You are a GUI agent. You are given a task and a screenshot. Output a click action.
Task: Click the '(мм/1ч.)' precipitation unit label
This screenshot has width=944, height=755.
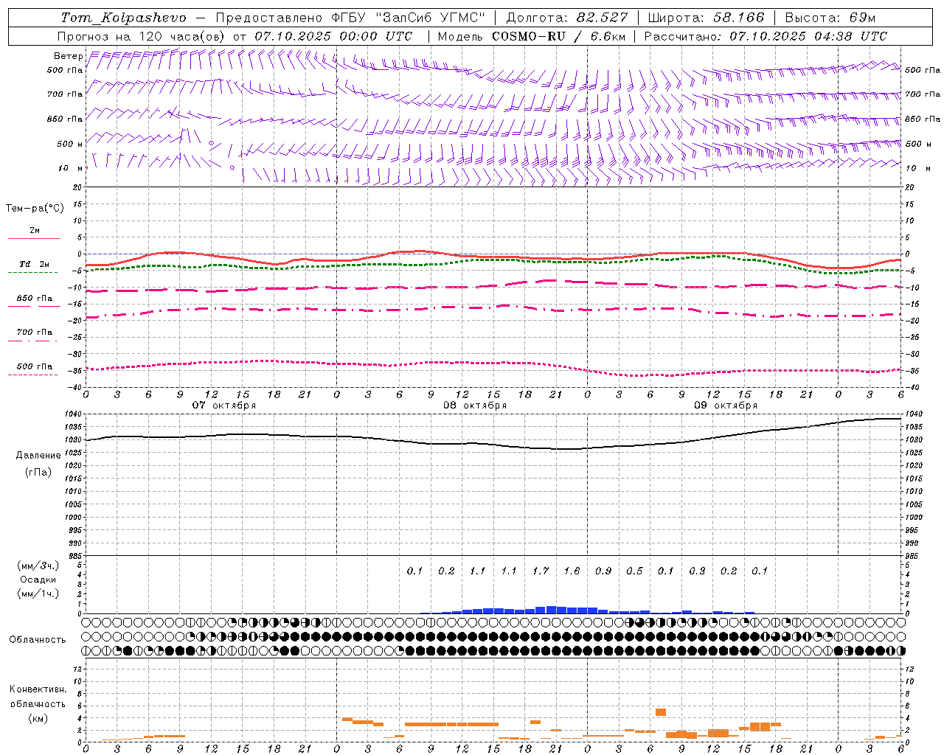(38, 594)
